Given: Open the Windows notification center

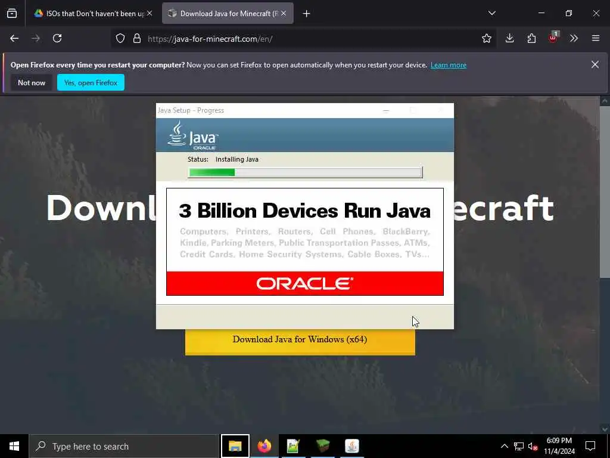Looking at the screenshot, I should click(x=590, y=446).
